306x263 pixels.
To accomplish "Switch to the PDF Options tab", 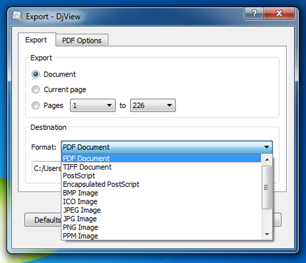I will 82,40.
